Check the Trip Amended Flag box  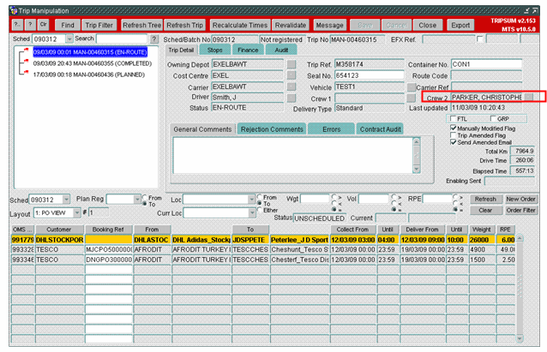[453, 134]
